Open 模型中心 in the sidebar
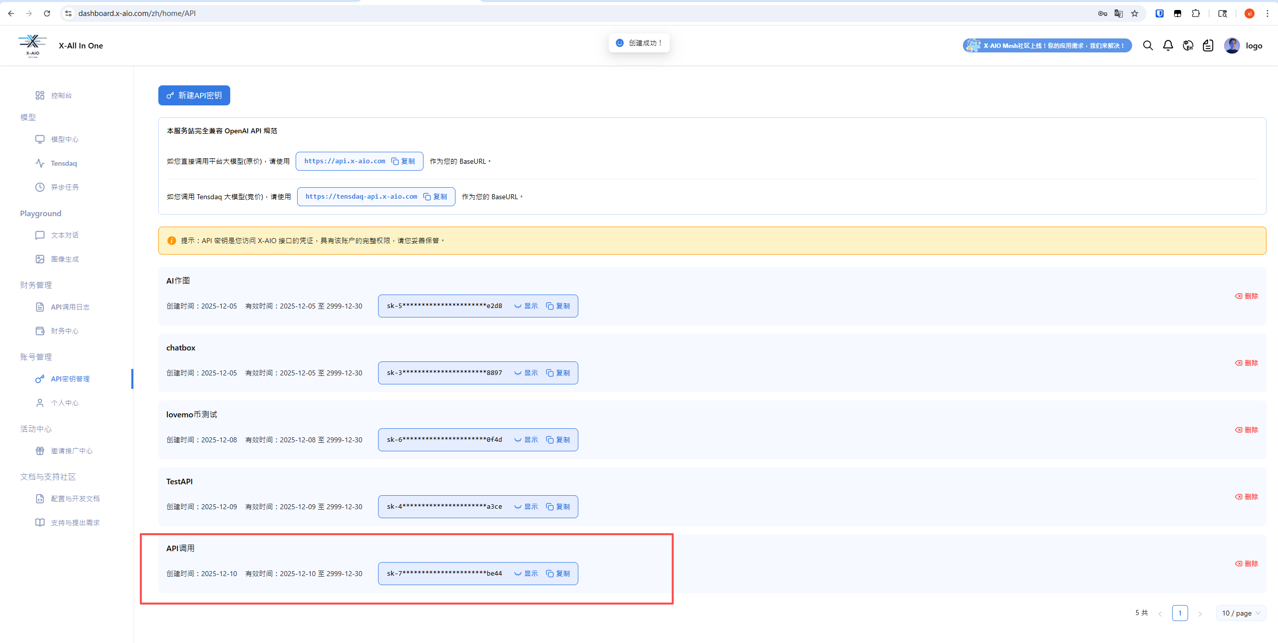This screenshot has width=1278, height=643. click(x=64, y=139)
